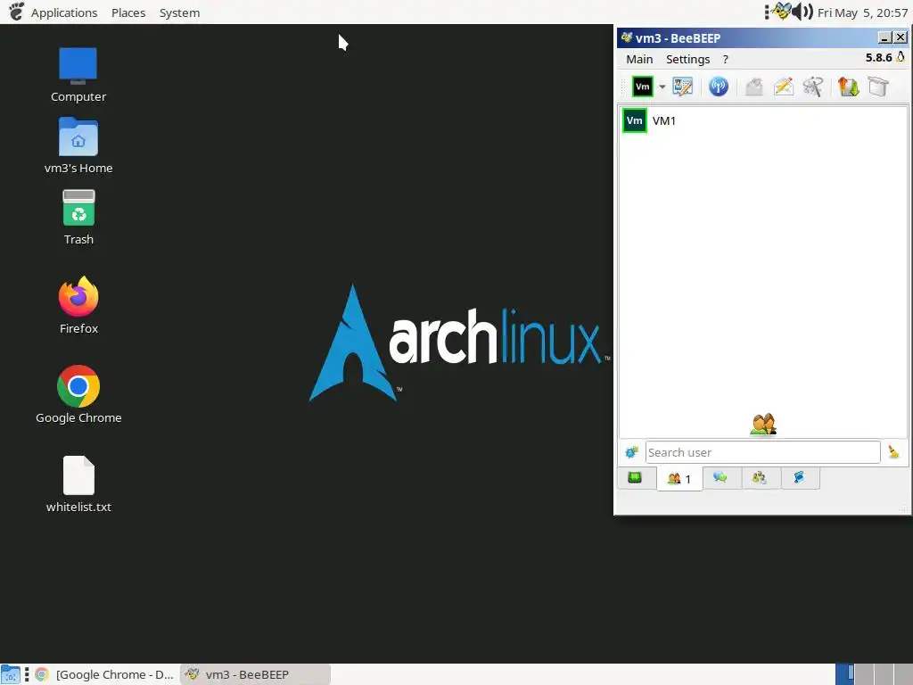This screenshot has width=913, height=685.
Task: Click the 5.8.6 version label
Action: [878, 58]
